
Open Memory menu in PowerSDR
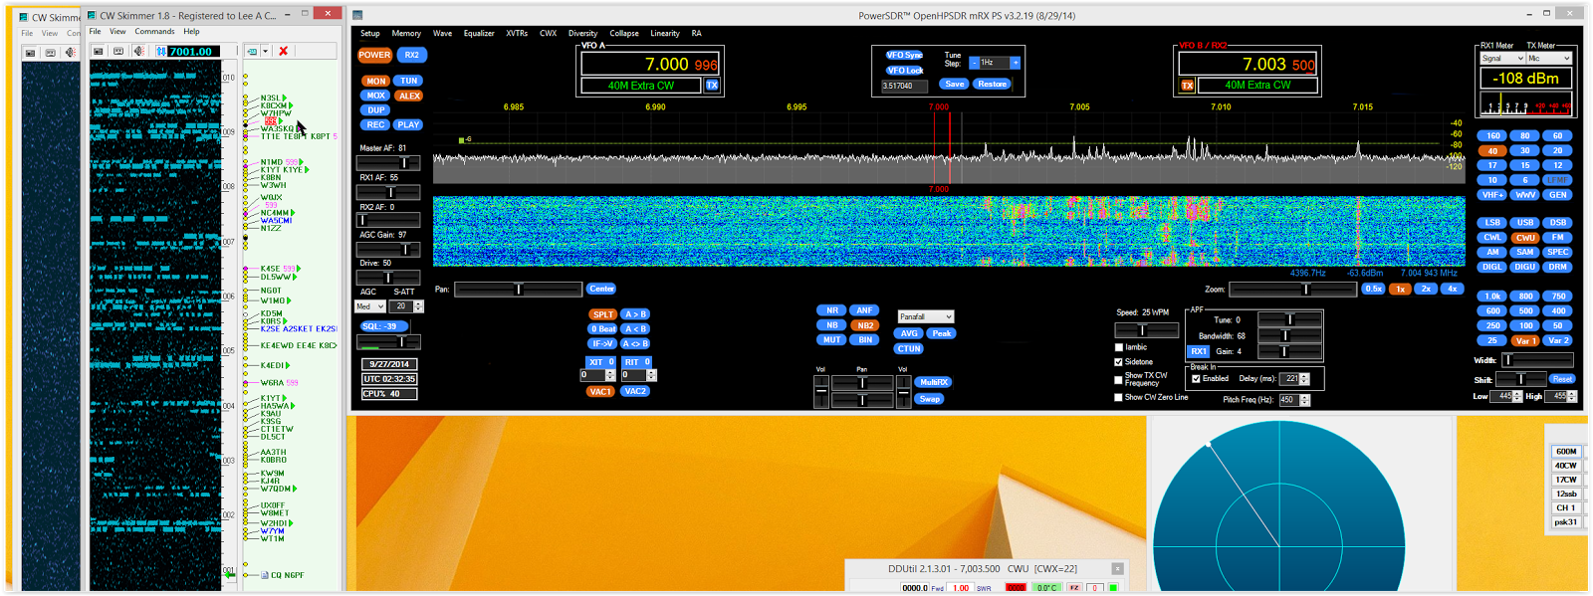[x=406, y=33]
